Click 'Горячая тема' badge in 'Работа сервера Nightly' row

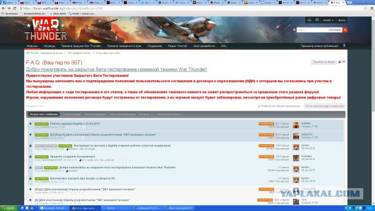tap(266, 124)
